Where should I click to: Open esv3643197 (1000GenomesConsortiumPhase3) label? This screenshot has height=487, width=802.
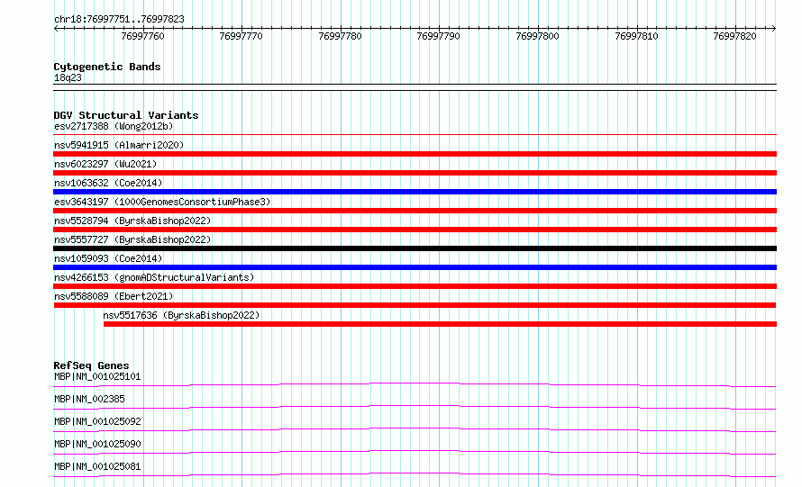coord(162,202)
